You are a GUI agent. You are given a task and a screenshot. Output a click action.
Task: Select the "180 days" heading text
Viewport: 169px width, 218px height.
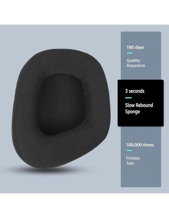point(135,47)
